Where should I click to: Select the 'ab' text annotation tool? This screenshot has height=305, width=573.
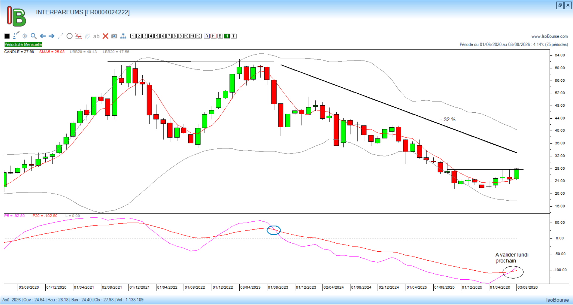click(96, 36)
